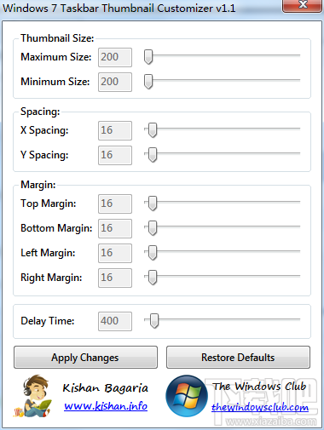Screen dimensions: 324x430
Task: Click the Restore Defaults button
Action: tap(238, 358)
